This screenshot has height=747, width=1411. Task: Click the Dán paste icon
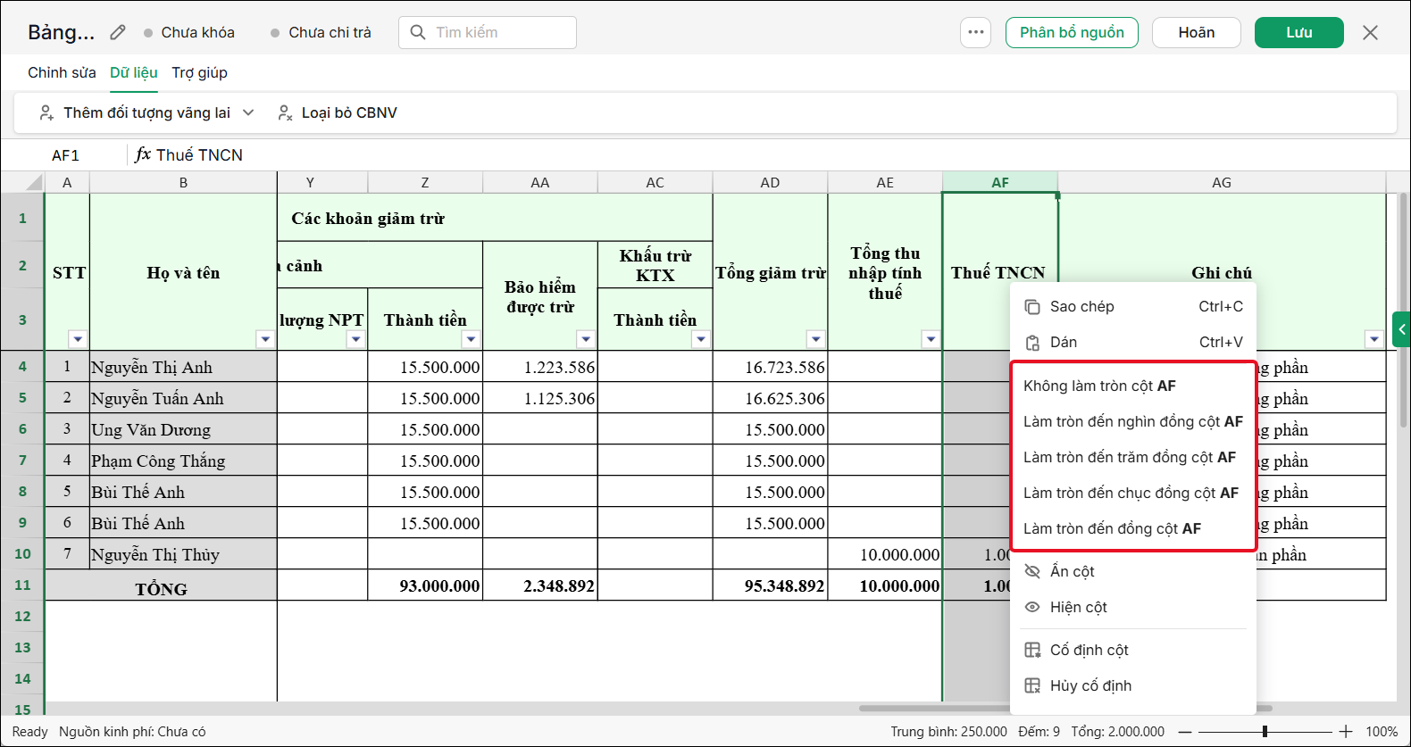pos(1032,343)
